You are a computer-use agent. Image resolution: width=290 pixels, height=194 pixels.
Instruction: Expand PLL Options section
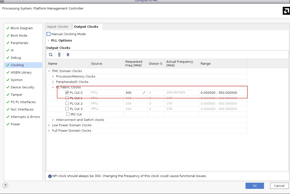(48, 40)
